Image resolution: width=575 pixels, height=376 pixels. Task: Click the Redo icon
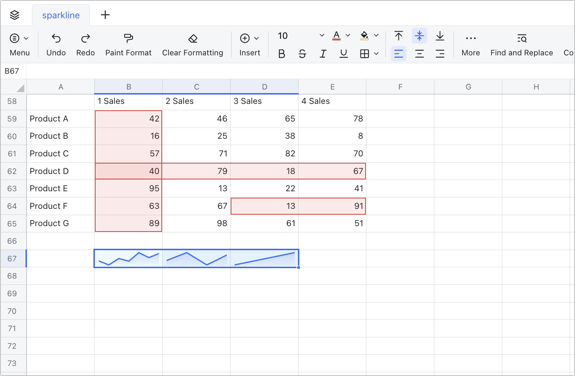coord(85,38)
